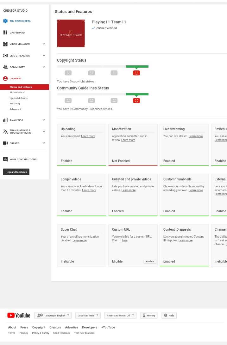Click the Try Studio Beta gear icon

(5, 21)
